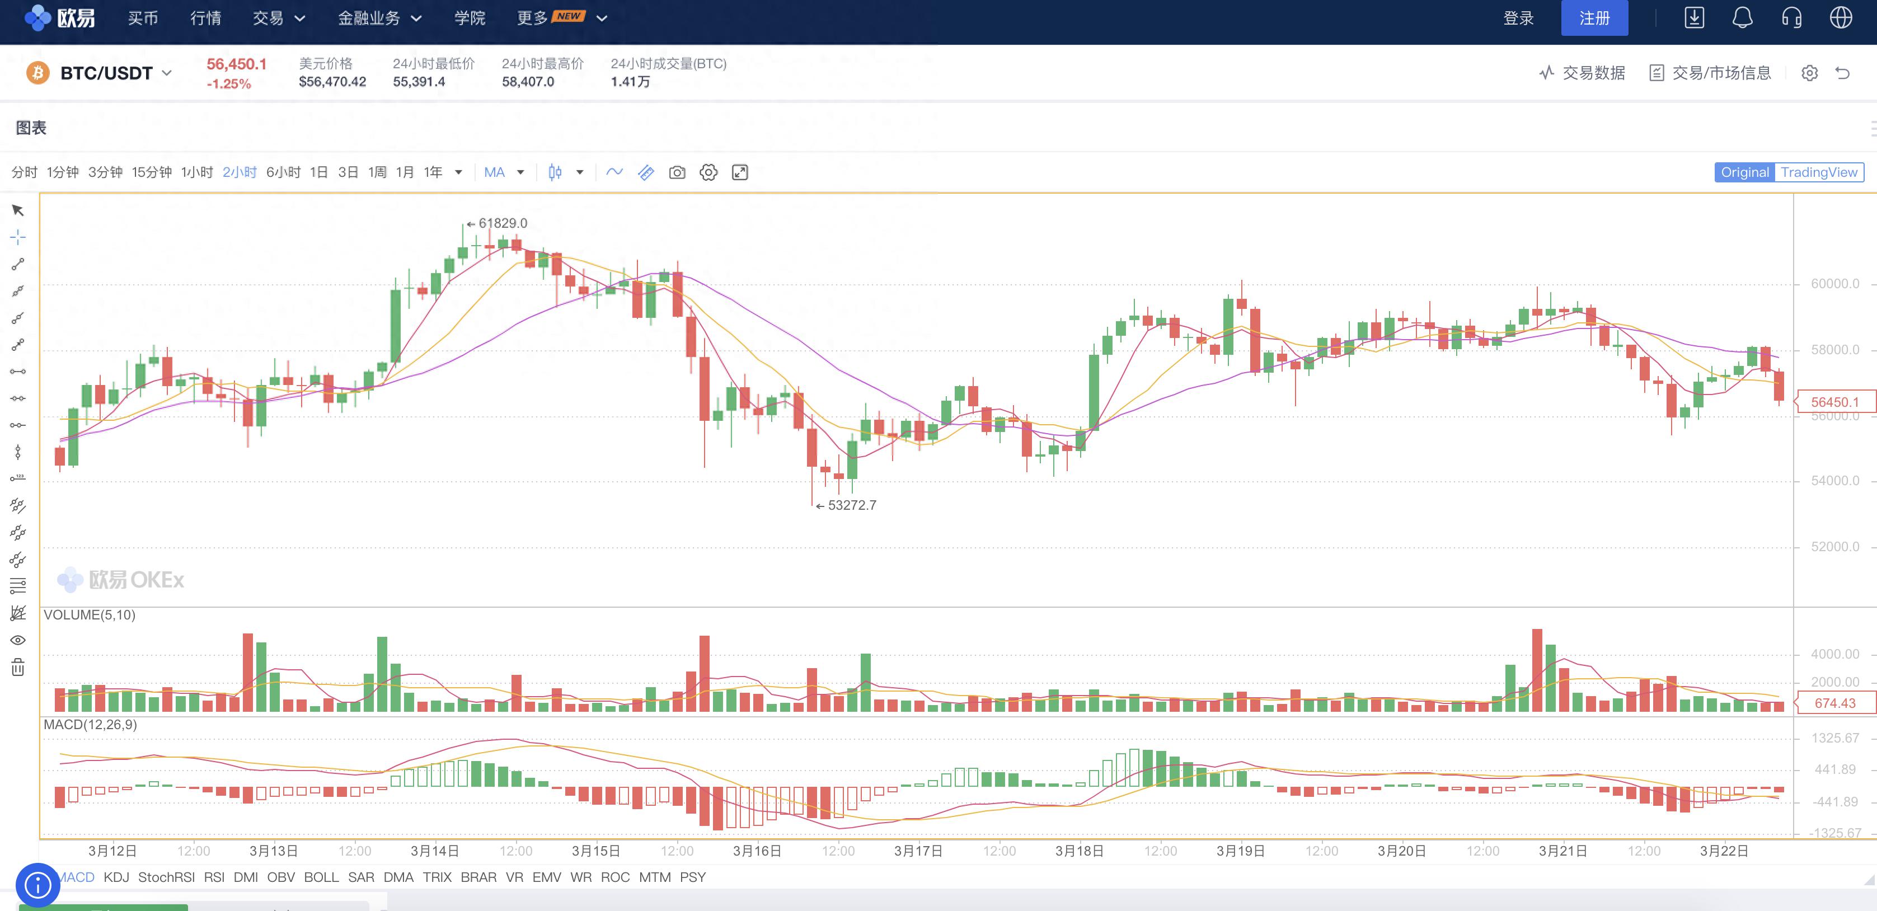Open the candlestick chart type dropdown
Screen dimensions: 1877x911
coord(580,173)
